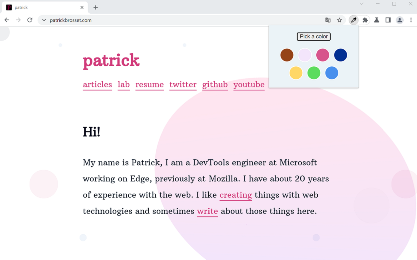This screenshot has width=417, height=260.
Task: Follow the 'write' link in the paragraph
Action: 208,212
